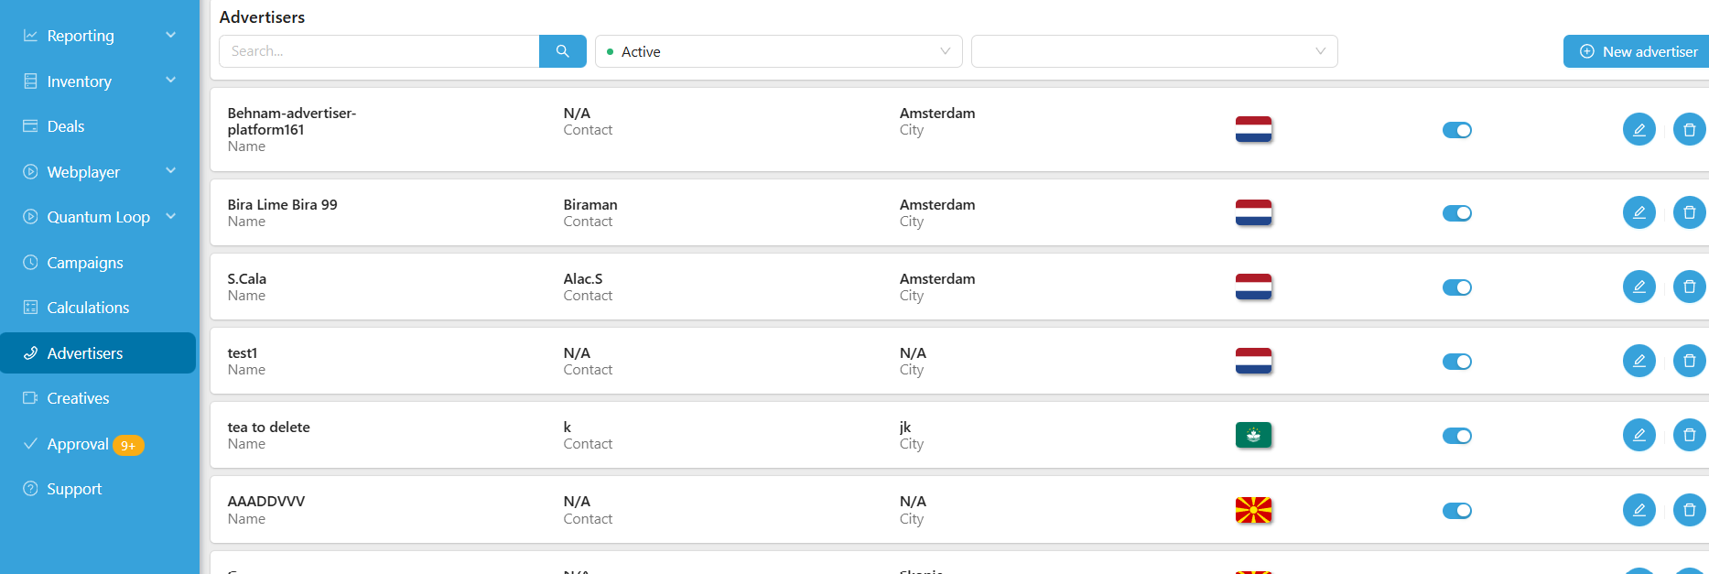Open the Active status filter dropdown

pyautogui.click(x=778, y=51)
